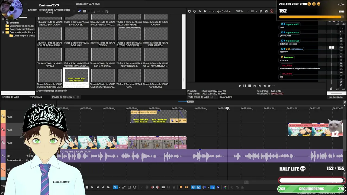Switch to Recortadora tab
The height and width of the screenshot is (195, 347).
226,97
